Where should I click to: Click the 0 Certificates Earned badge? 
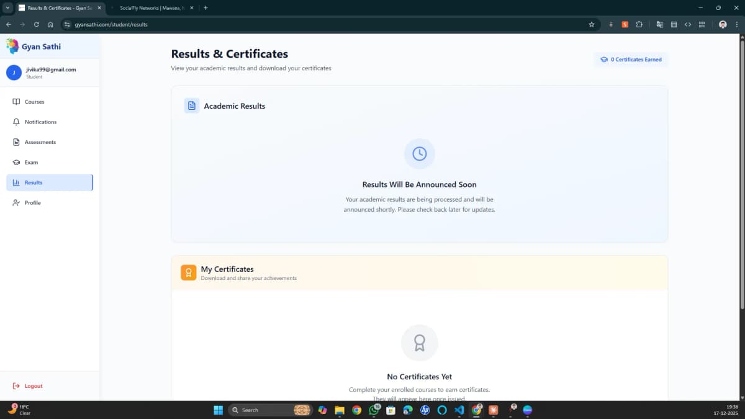pos(631,59)
